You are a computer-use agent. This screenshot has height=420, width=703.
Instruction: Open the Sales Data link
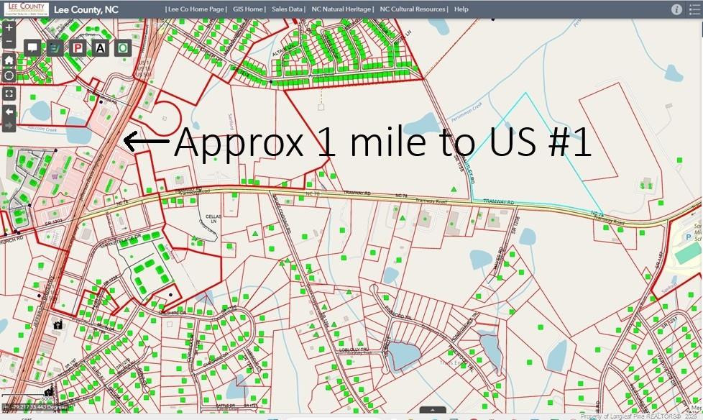pos(287,9)
